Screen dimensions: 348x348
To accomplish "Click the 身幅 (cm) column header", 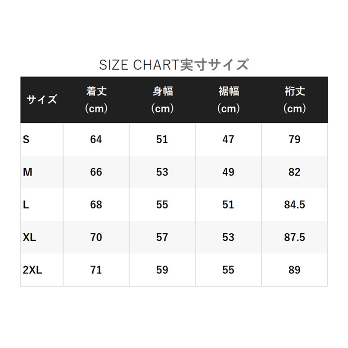I will pos(163,100).
